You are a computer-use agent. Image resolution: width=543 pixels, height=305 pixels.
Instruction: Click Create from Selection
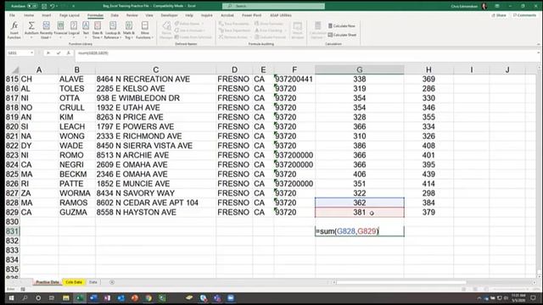(193, 37)
